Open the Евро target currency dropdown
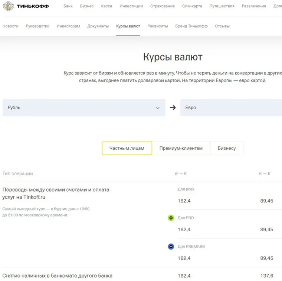The height and width of the screenshot is (281, 282). [231, 108]
